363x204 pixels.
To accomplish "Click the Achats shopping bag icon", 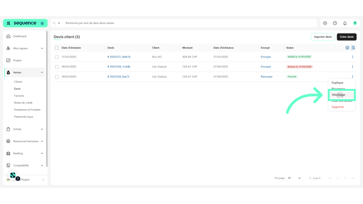I will (x=8, y=129).
